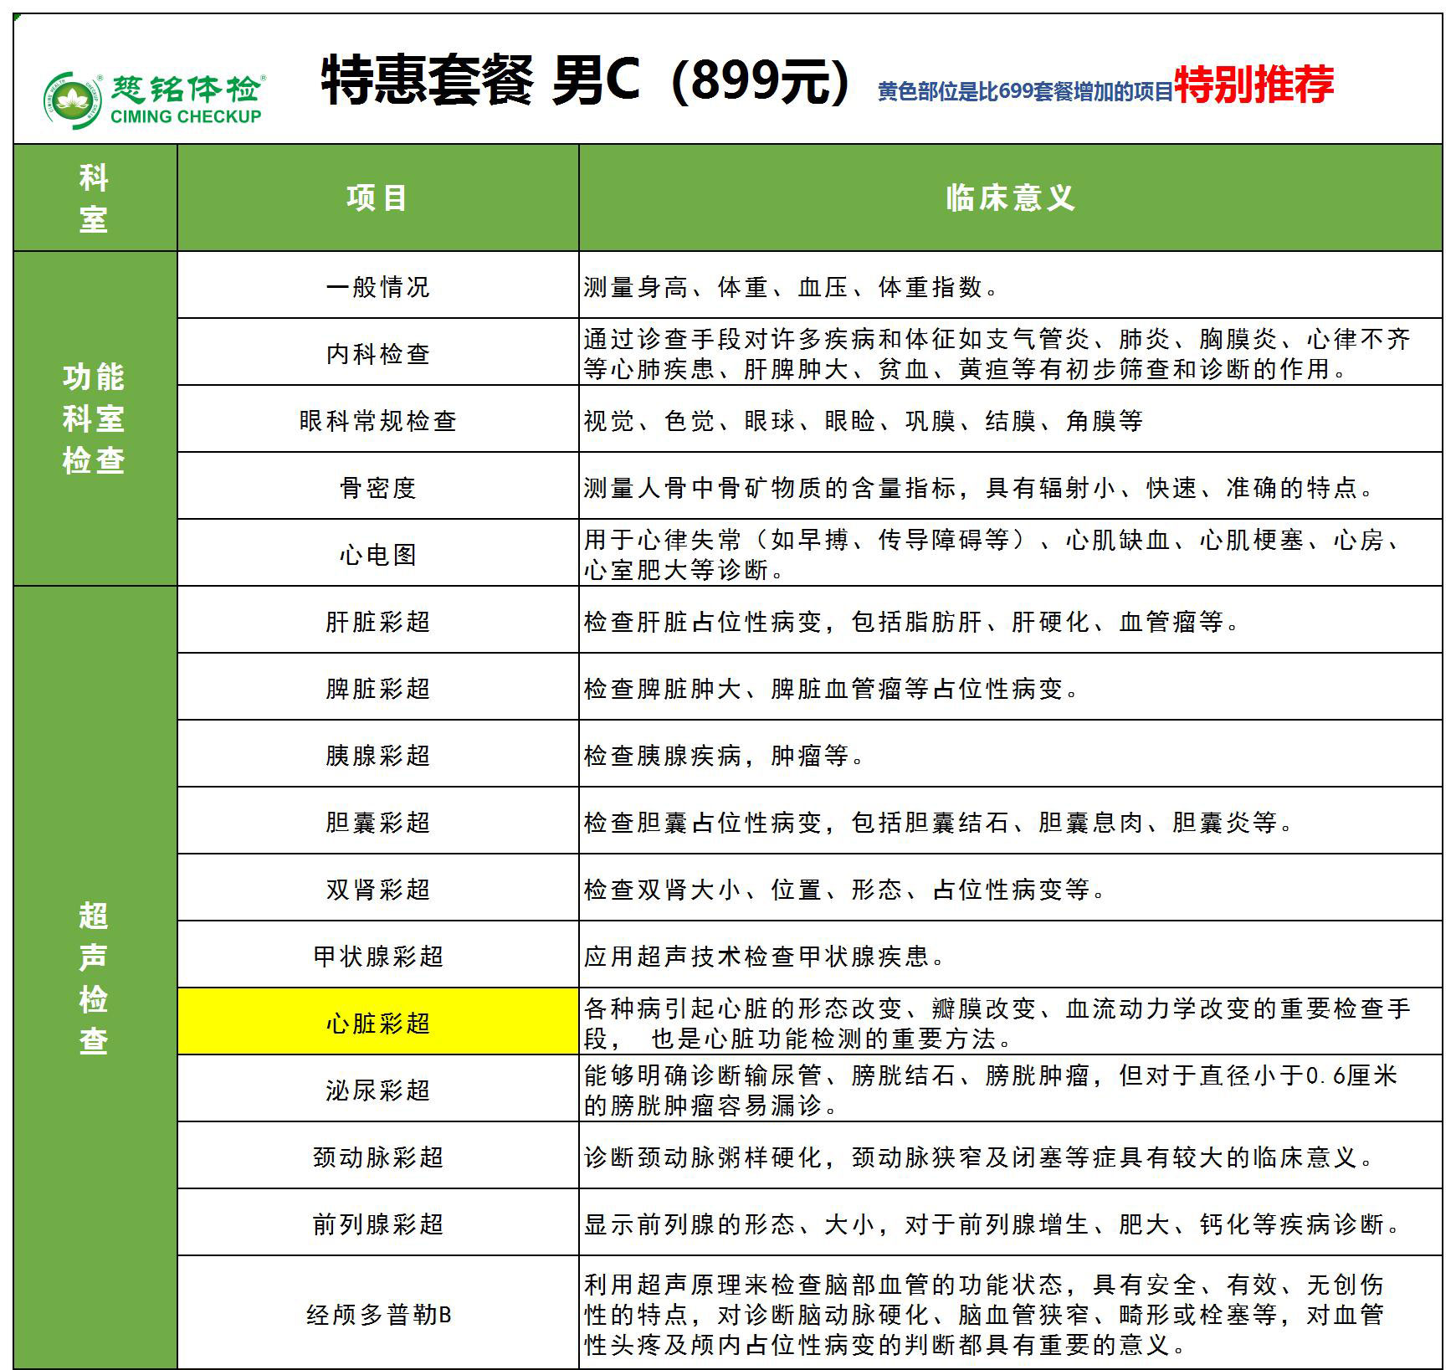Select the 一般情况 item cell
Viewport: 1456px width, 1370px height.
click(378, 285)
